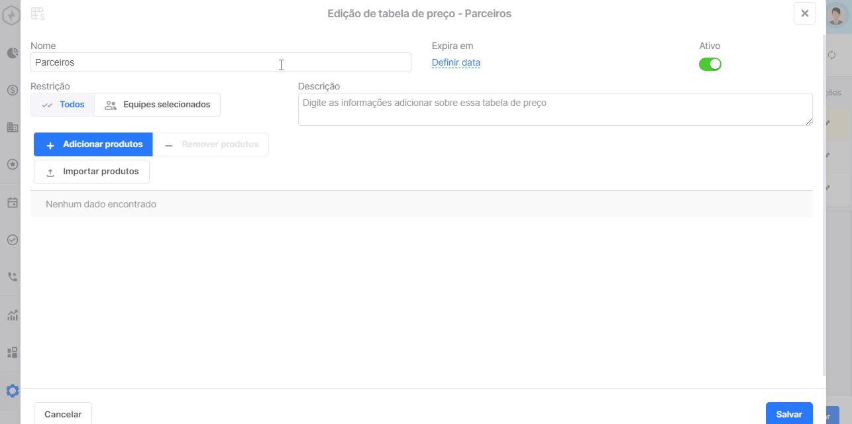Open the star favorites sidebar icon
Viewport: 852px width, 424px height.
pos(12,164)
